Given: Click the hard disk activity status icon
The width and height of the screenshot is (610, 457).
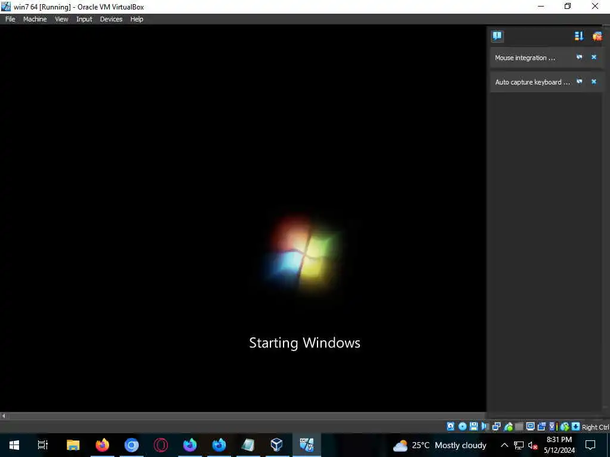Looking at the screenshot, I should coord(450,426).
